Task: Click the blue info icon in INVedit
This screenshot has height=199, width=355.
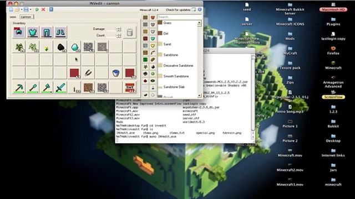Action: (200, 10)
